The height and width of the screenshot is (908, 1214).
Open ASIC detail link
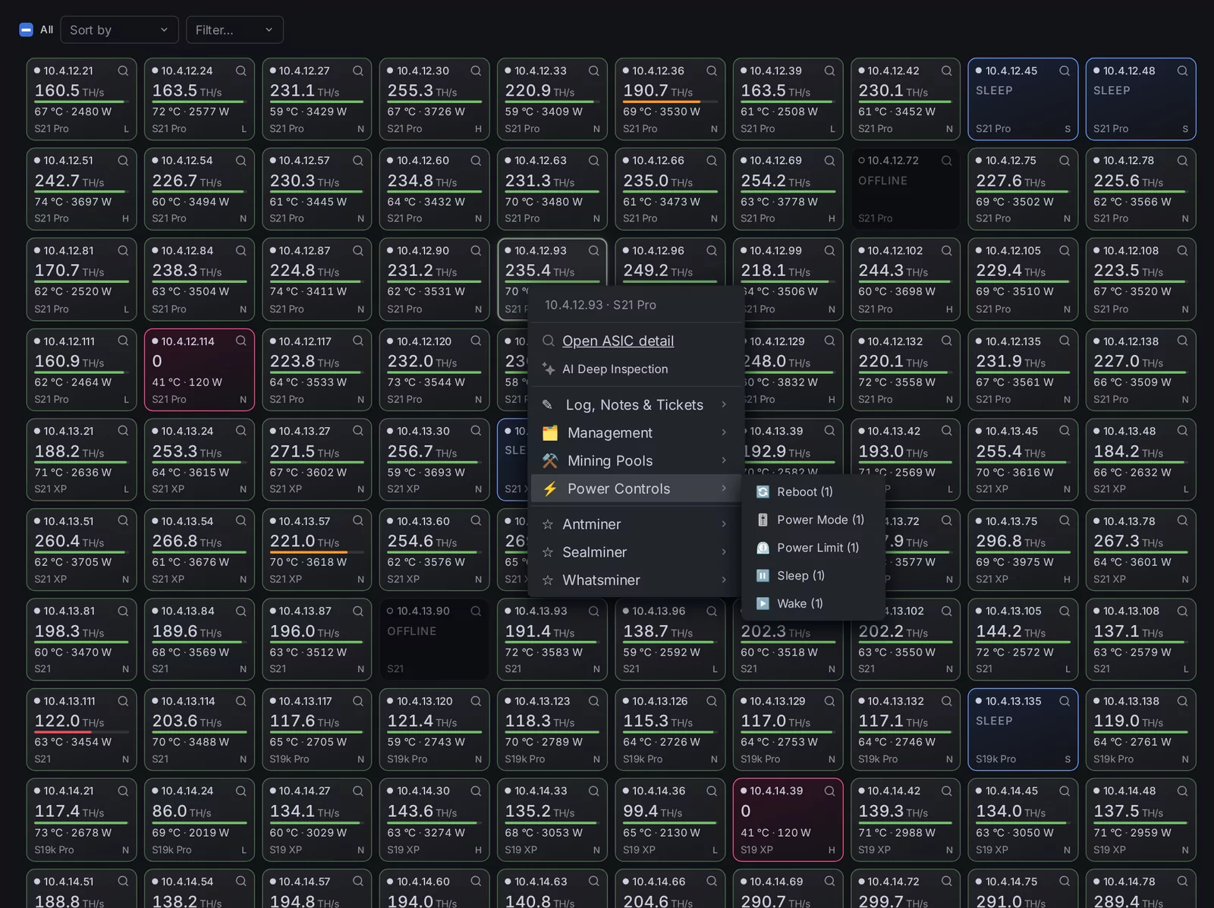tap(618, 341)
